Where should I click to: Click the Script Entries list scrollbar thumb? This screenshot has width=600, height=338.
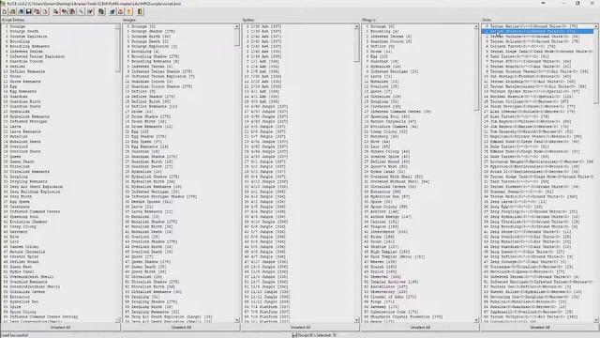click(117, 50)
